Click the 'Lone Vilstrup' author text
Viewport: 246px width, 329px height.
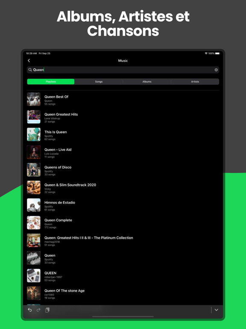pos(52,119)
